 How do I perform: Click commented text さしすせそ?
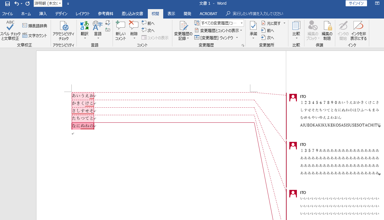pos(83,110)
